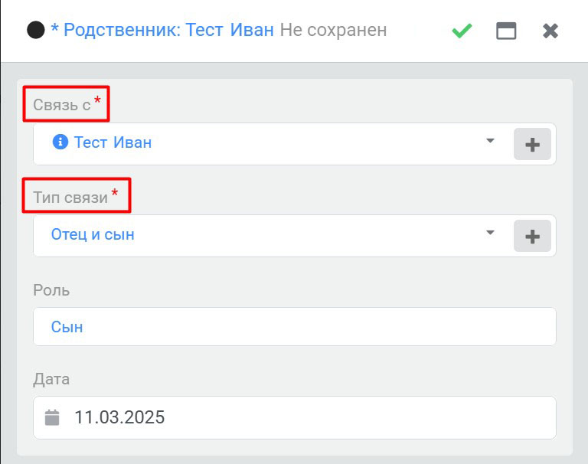The height and width of the screenshot is (464, 588).
Task: Click the Не сохранен status text
Action: [x=333, y=30]
